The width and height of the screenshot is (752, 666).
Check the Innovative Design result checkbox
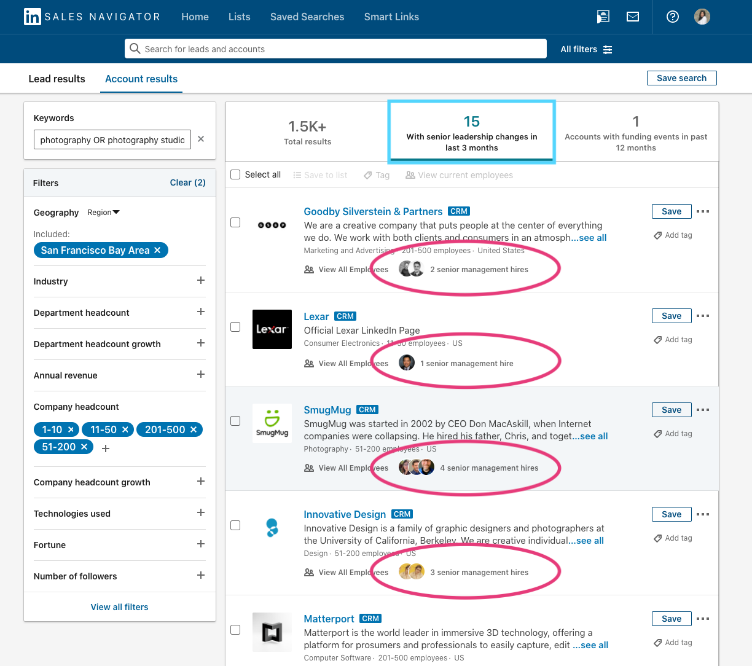click(x=235, y=525)
